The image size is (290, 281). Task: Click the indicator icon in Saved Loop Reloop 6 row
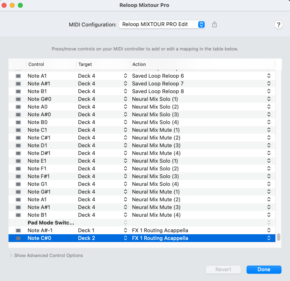[x=18, y=76]
